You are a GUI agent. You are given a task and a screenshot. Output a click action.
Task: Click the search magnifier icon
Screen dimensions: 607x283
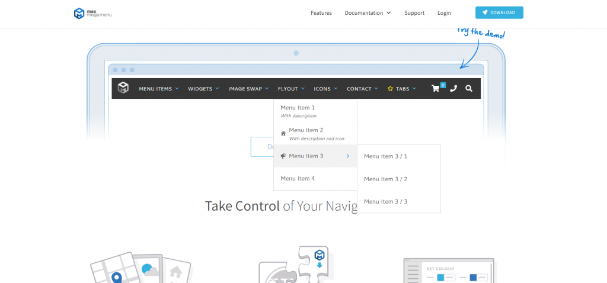[469, 88]
